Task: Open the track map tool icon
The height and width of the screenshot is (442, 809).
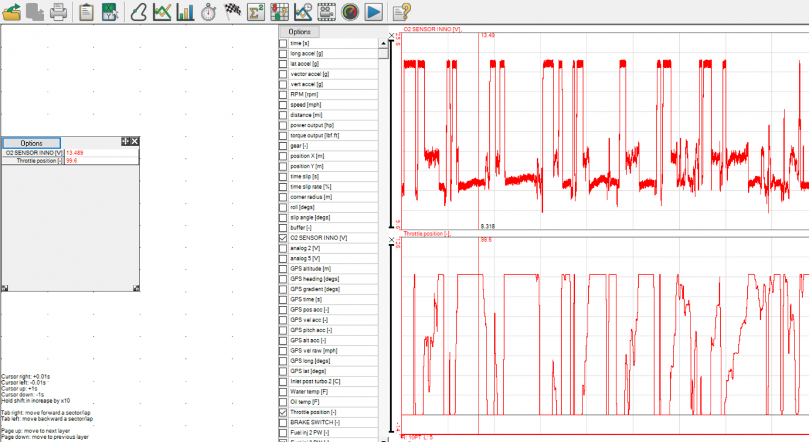Action: 138,11
